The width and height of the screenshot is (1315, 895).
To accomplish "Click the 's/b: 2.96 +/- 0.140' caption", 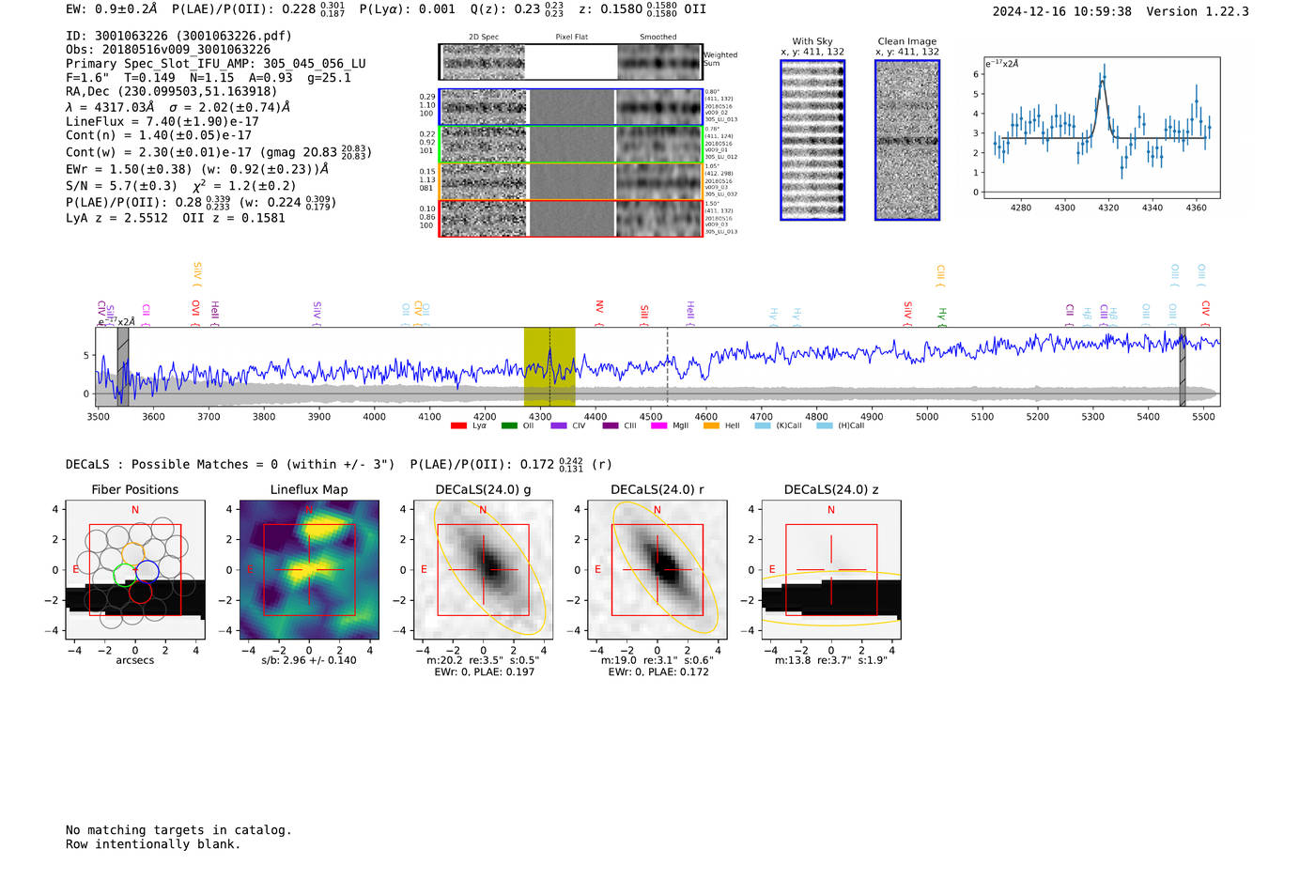I will point(309,660).
